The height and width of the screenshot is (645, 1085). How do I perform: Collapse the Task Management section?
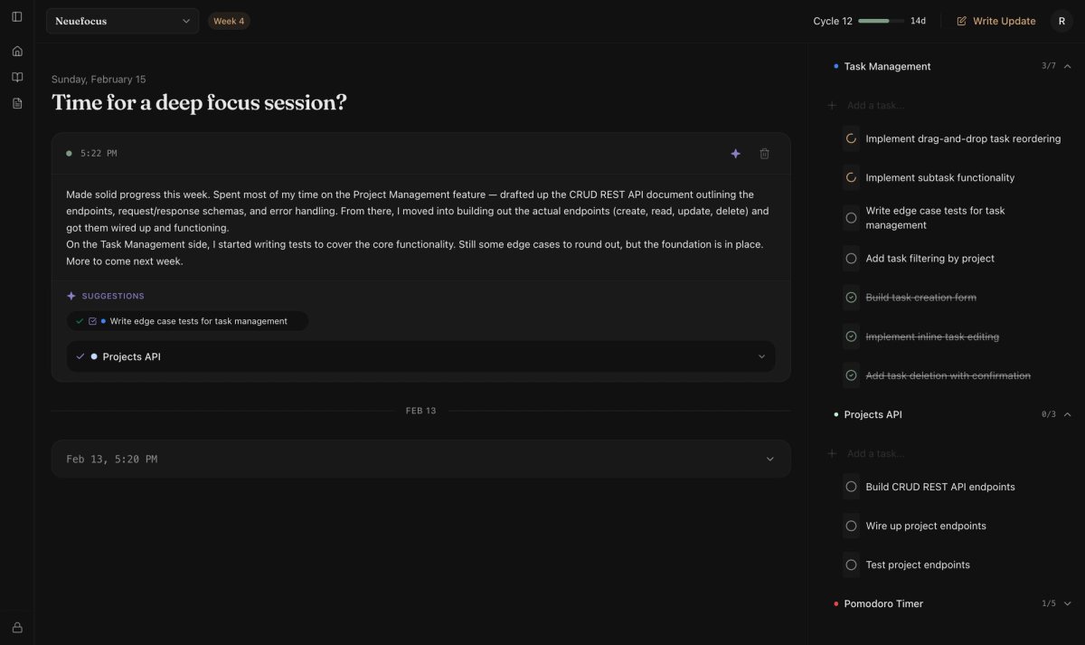point(1067,65)
